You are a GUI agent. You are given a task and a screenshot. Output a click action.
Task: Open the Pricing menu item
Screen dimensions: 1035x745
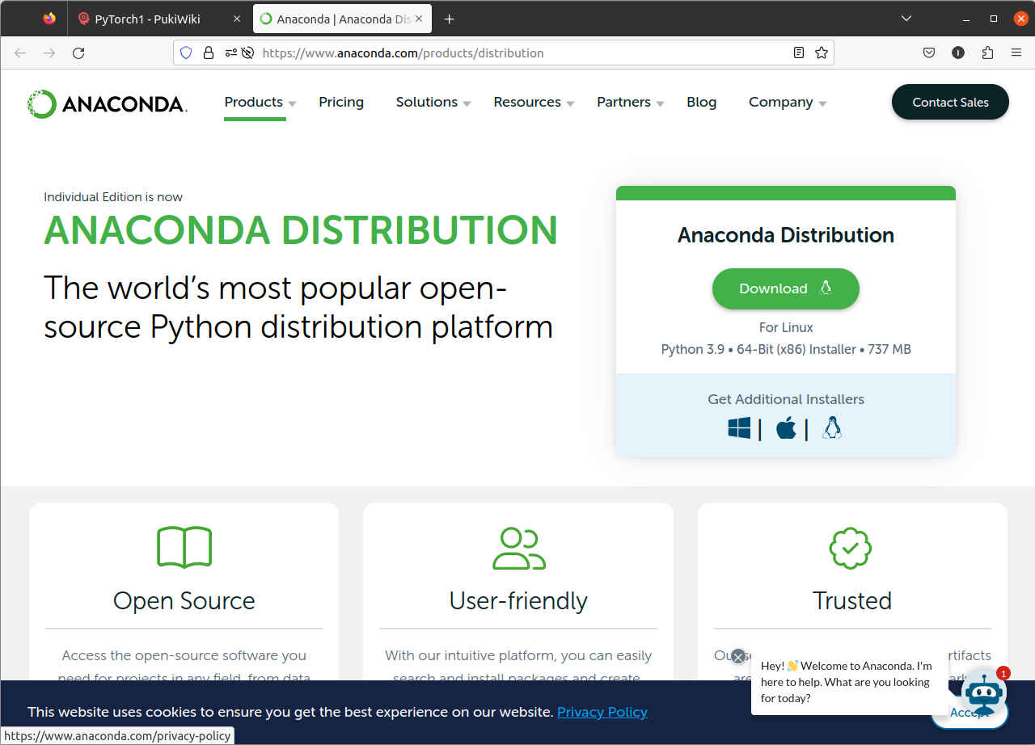[x=341, y=102]
